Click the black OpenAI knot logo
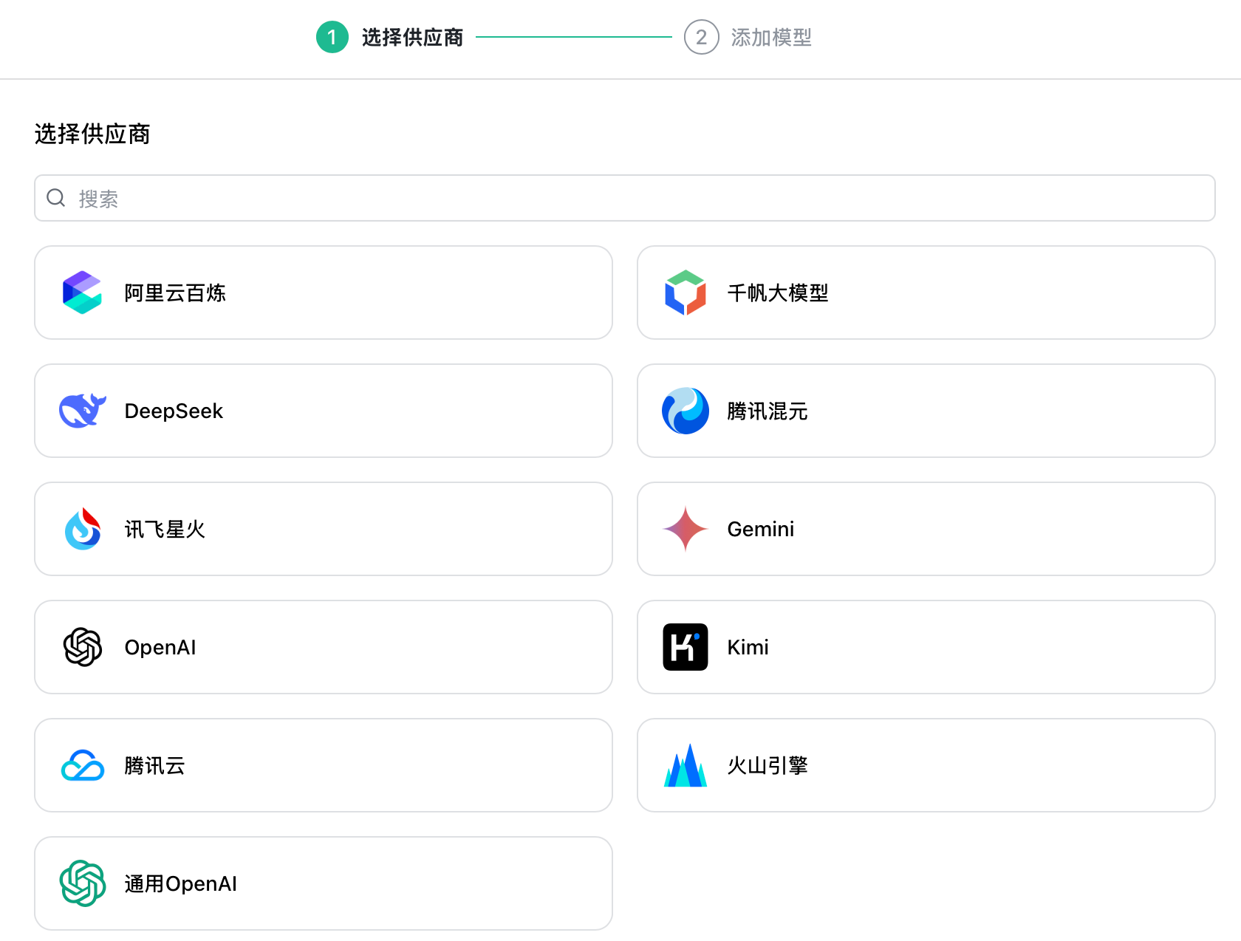 pos(82,647)
